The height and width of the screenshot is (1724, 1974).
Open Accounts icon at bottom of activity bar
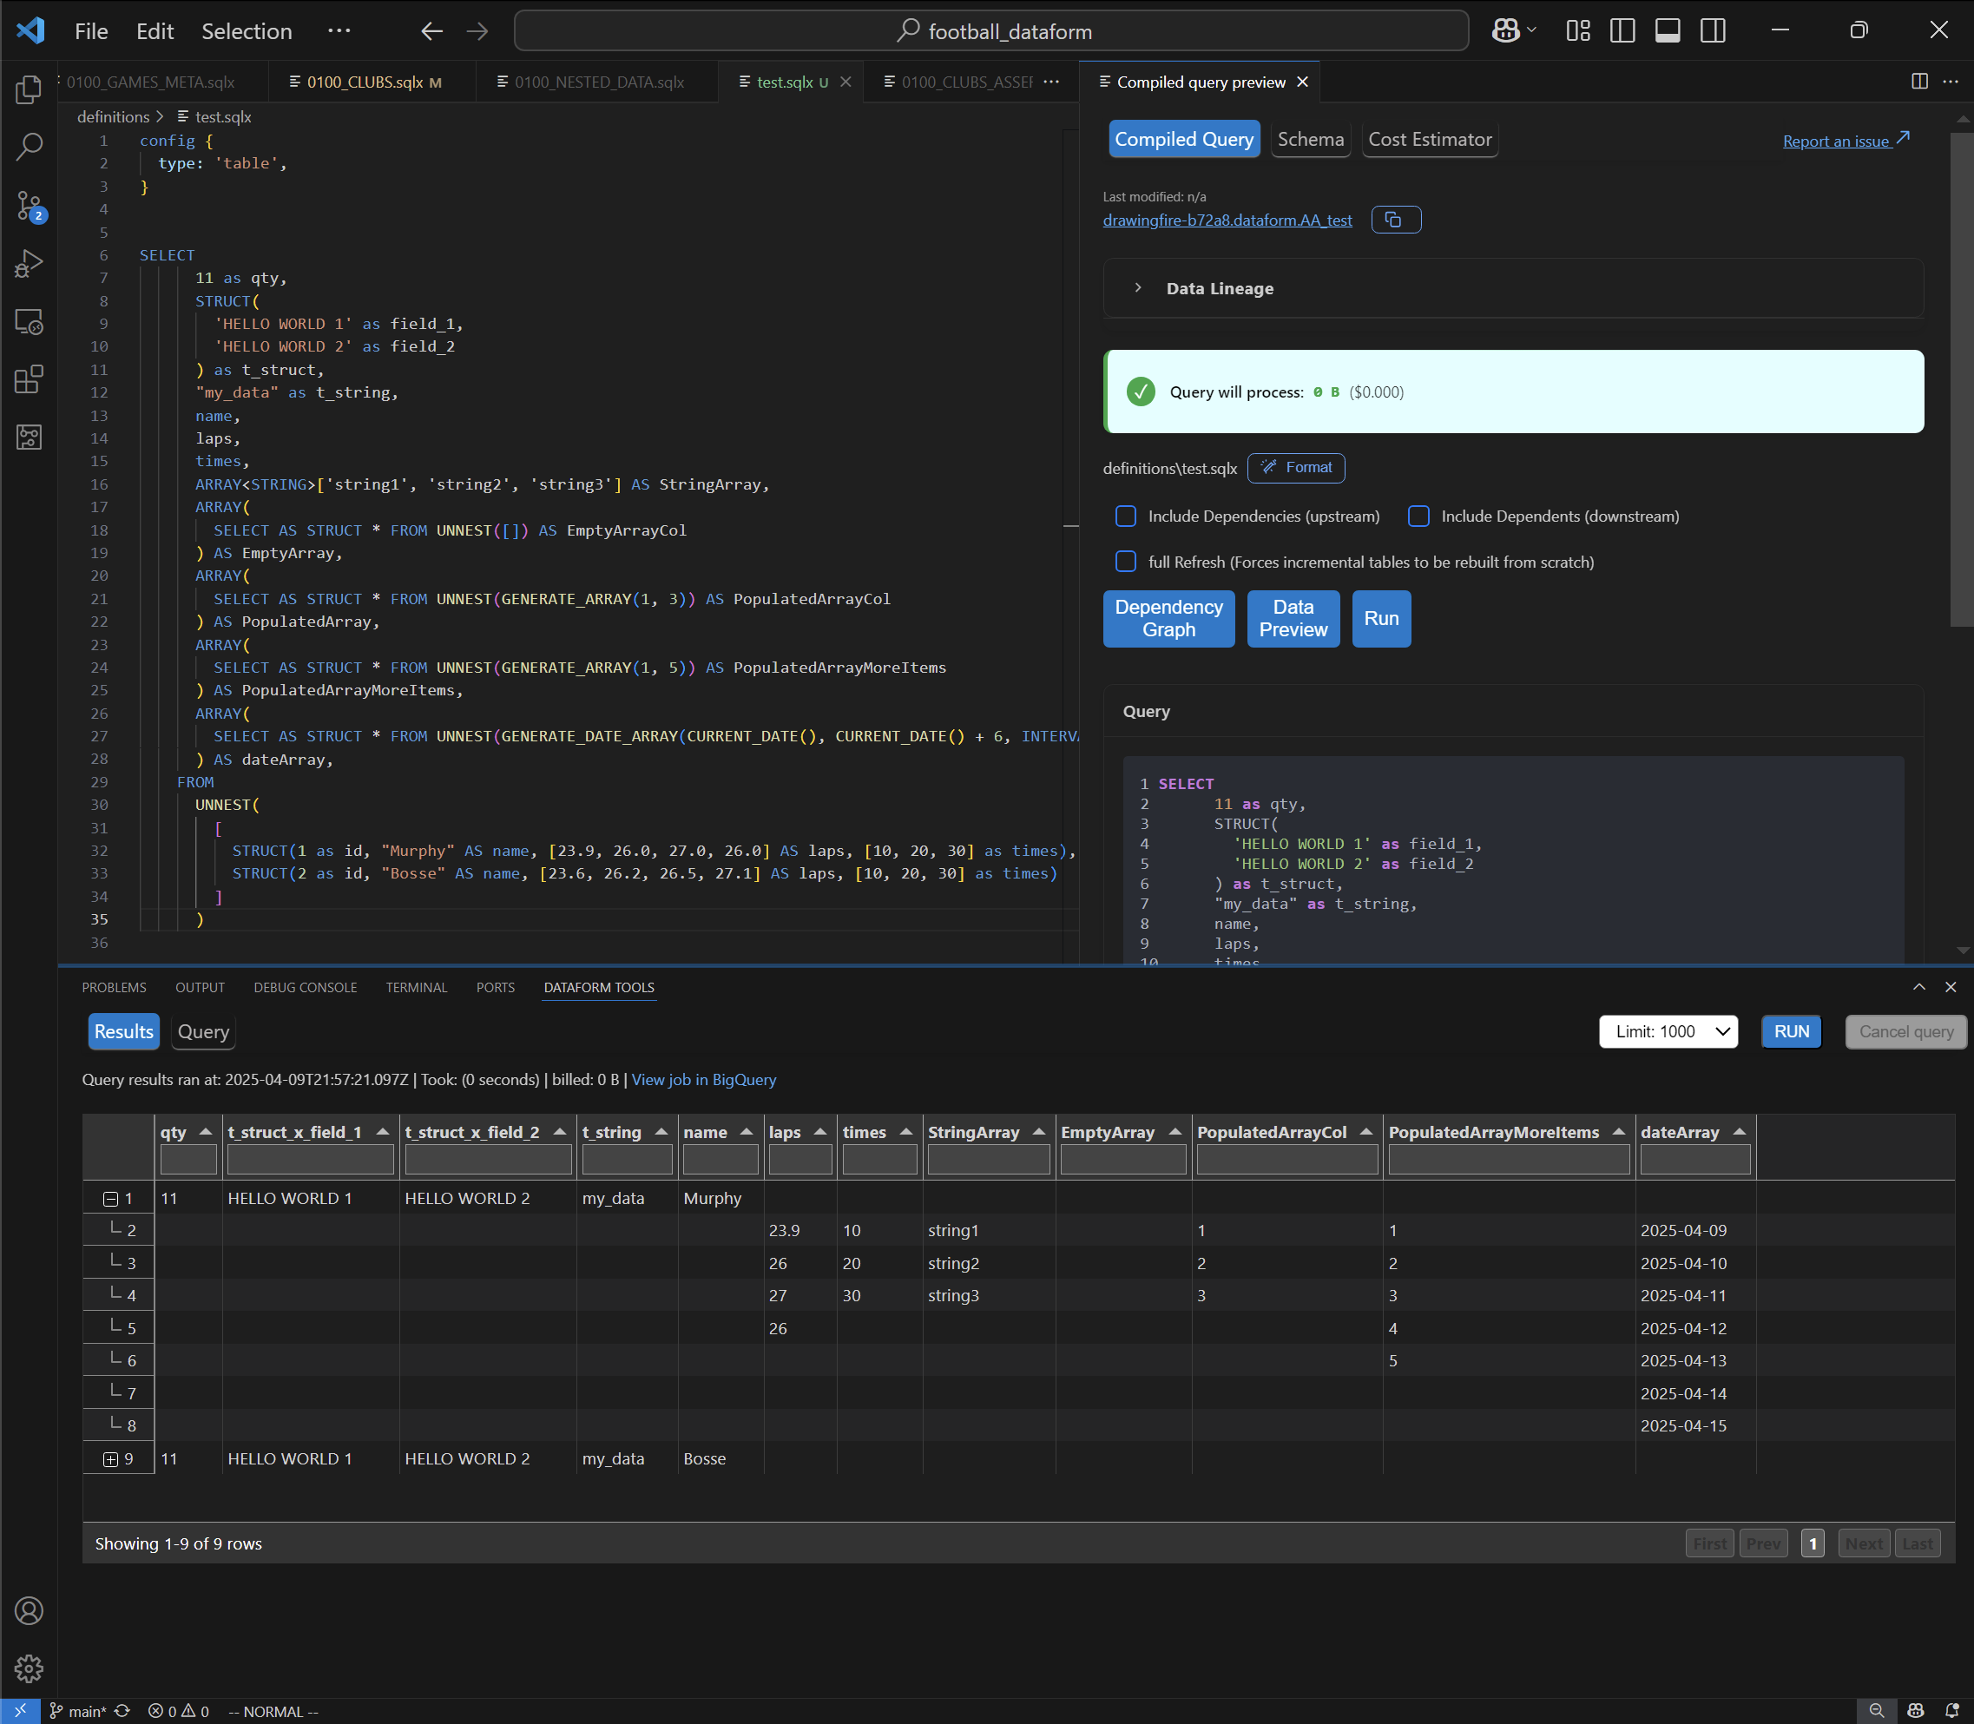(x=29, y=1610)
